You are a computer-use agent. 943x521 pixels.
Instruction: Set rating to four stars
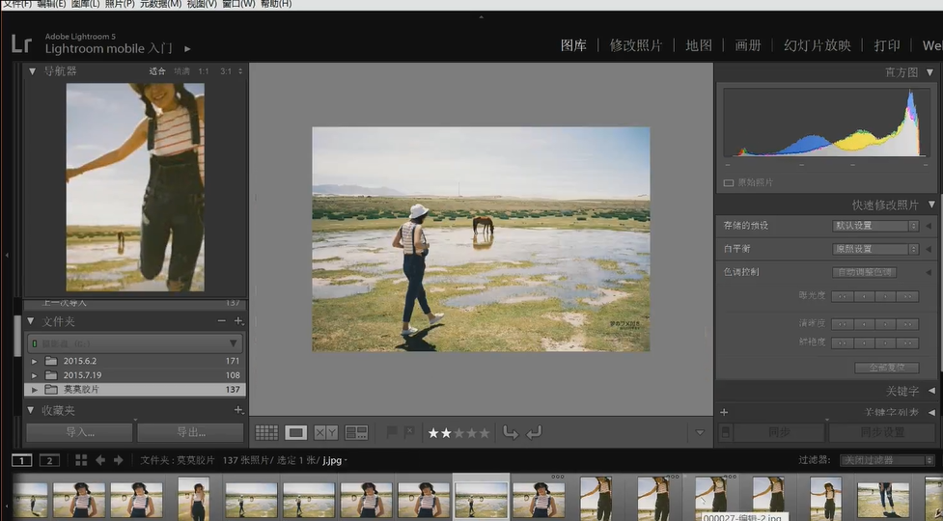[471, 432]
